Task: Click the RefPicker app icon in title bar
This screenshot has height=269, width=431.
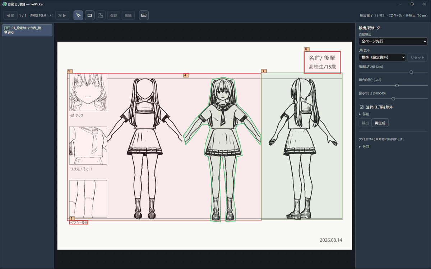Action: (x=4, y=4)
